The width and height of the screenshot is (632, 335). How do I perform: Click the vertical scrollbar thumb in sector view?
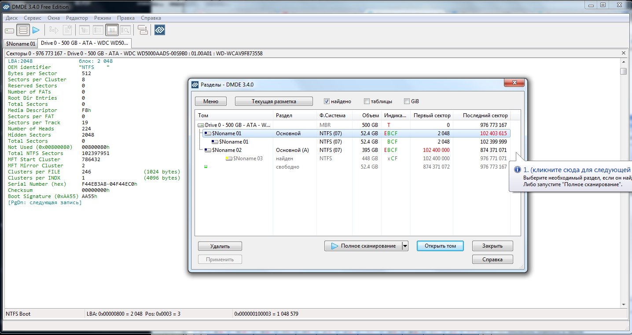click(623, 72)
